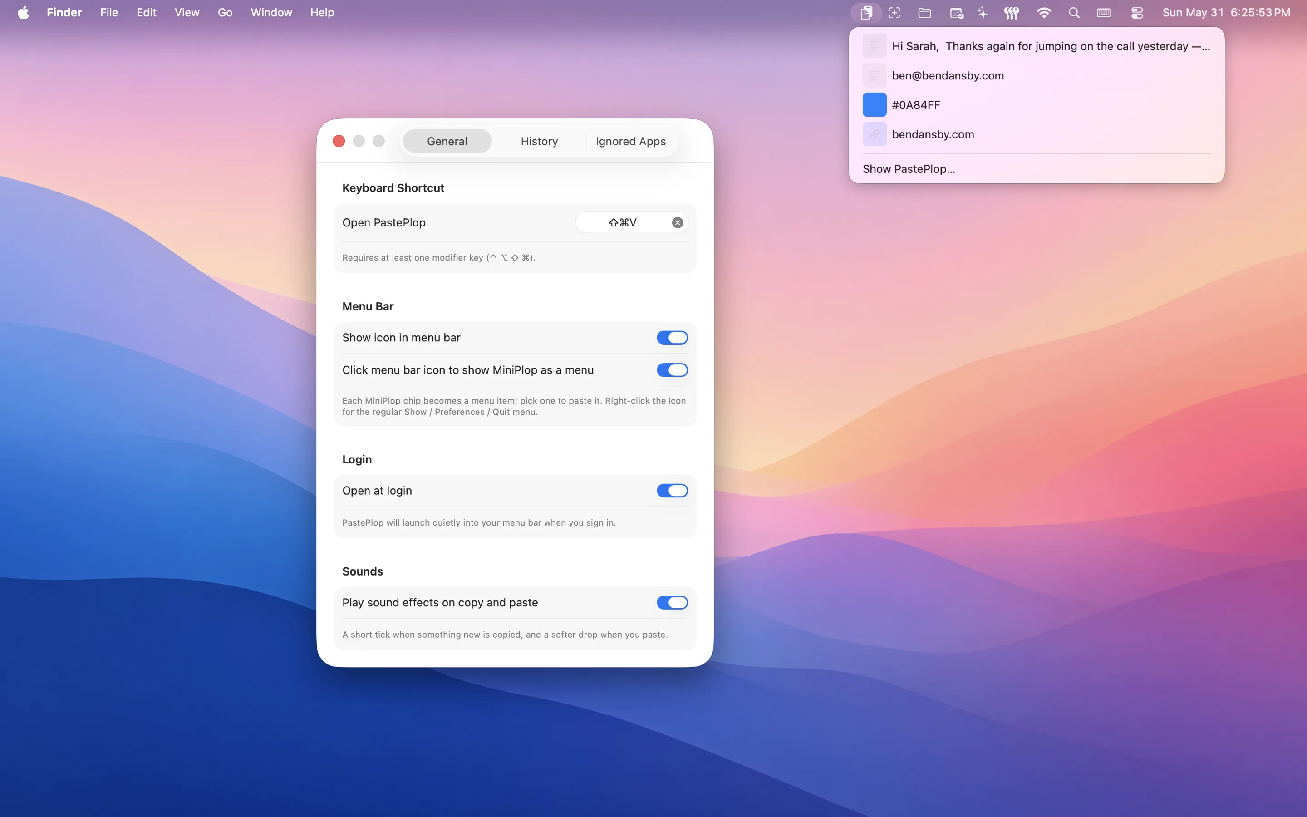Click the Login section heading
Viewport: 1307px width, 817px height.
pyautogui.click(x=357, y=459)
